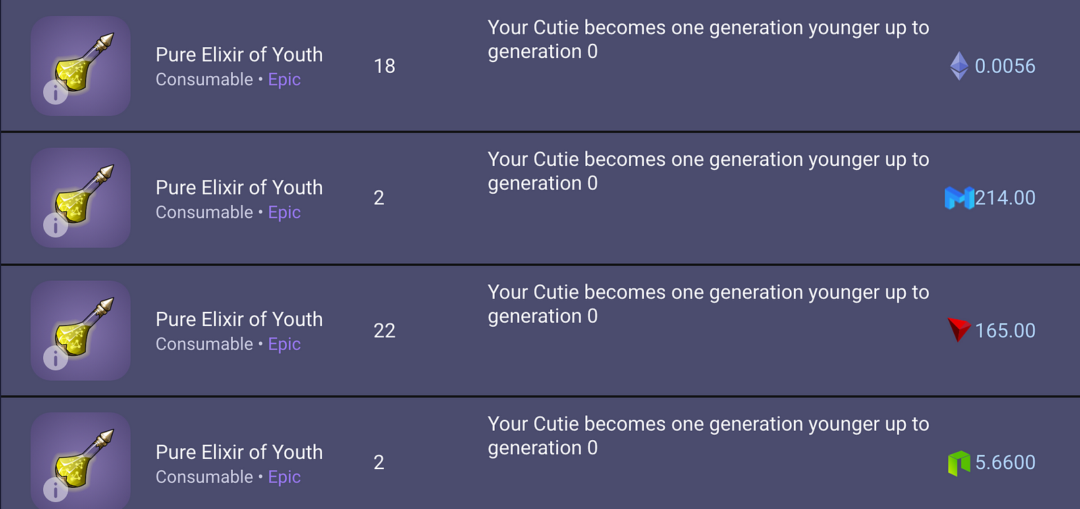Click the Epic label in the 165.00 listing
The height and width of the screenshot is (509, 1080).
click(x=284, y=344)
